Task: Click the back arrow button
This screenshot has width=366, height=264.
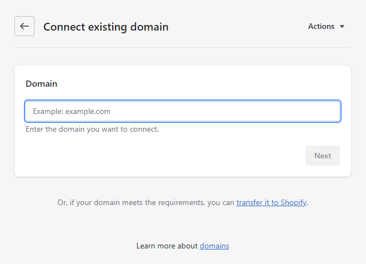Action: (24, 26)
